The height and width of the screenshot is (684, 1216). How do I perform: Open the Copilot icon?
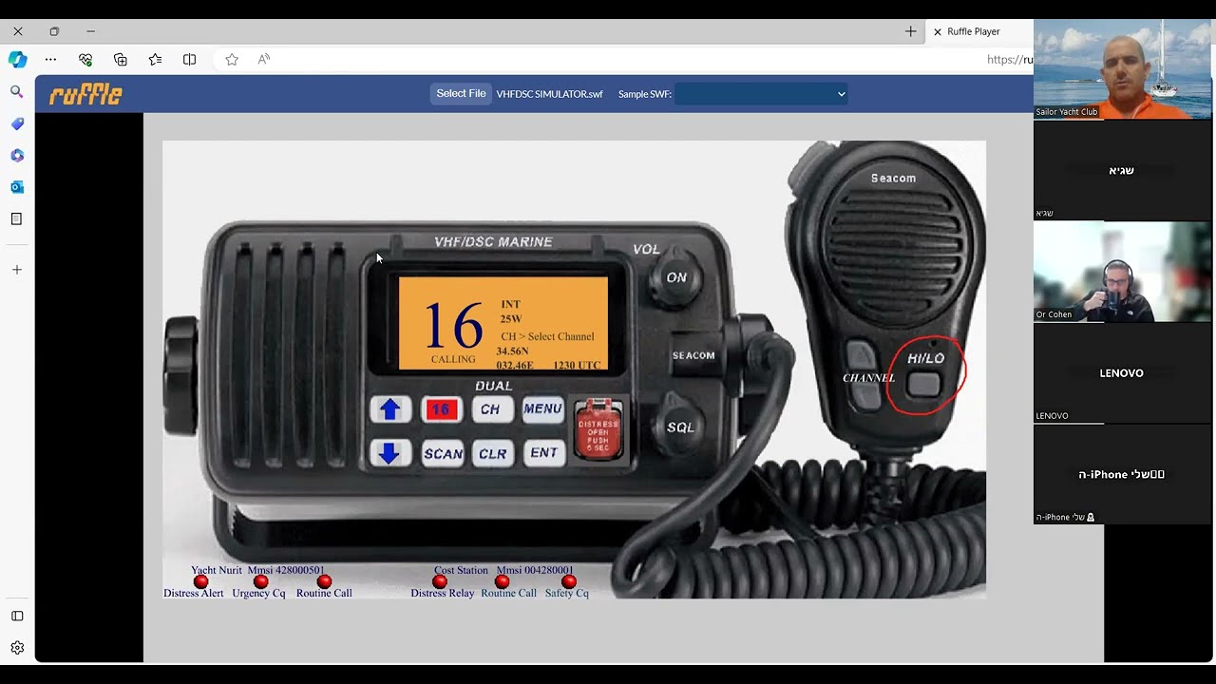click(x=17, y=59)
